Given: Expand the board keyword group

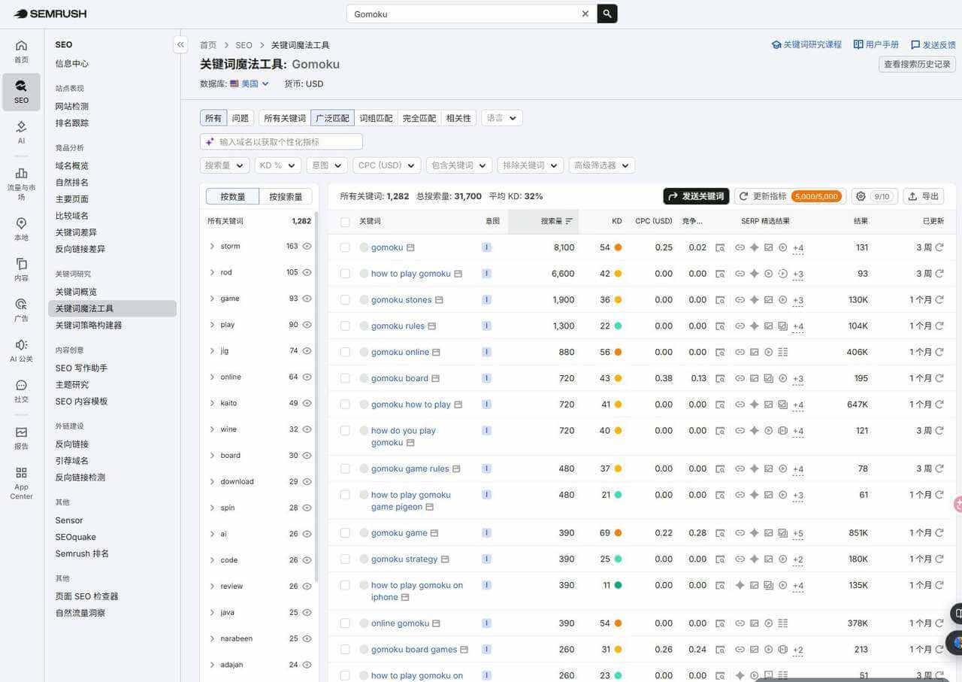Looking at the screenshot, I should (x=212, y=456).
